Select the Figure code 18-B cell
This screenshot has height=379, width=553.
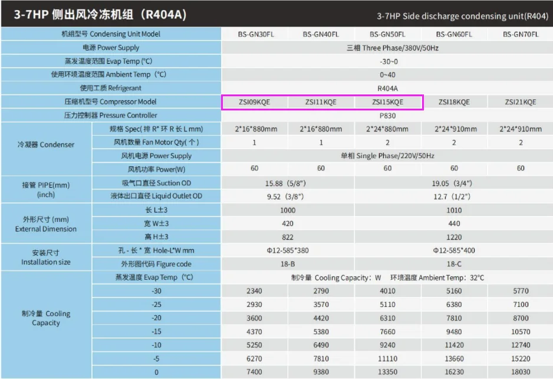pos(288,264)
